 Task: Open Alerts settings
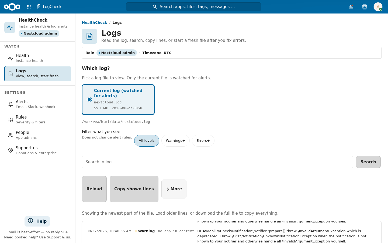pyautogui.click(x=38, y=104)
